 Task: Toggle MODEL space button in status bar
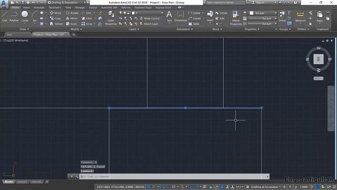pos(140,187)
